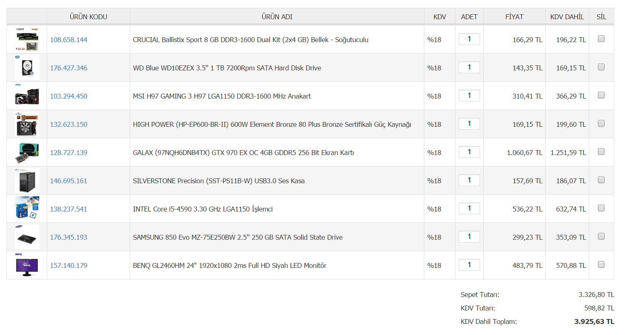The height and width of the screenshot is (335, 631).
Task: Click the MSI H97 motherboard thumbnail
Action: click(27, 96)
